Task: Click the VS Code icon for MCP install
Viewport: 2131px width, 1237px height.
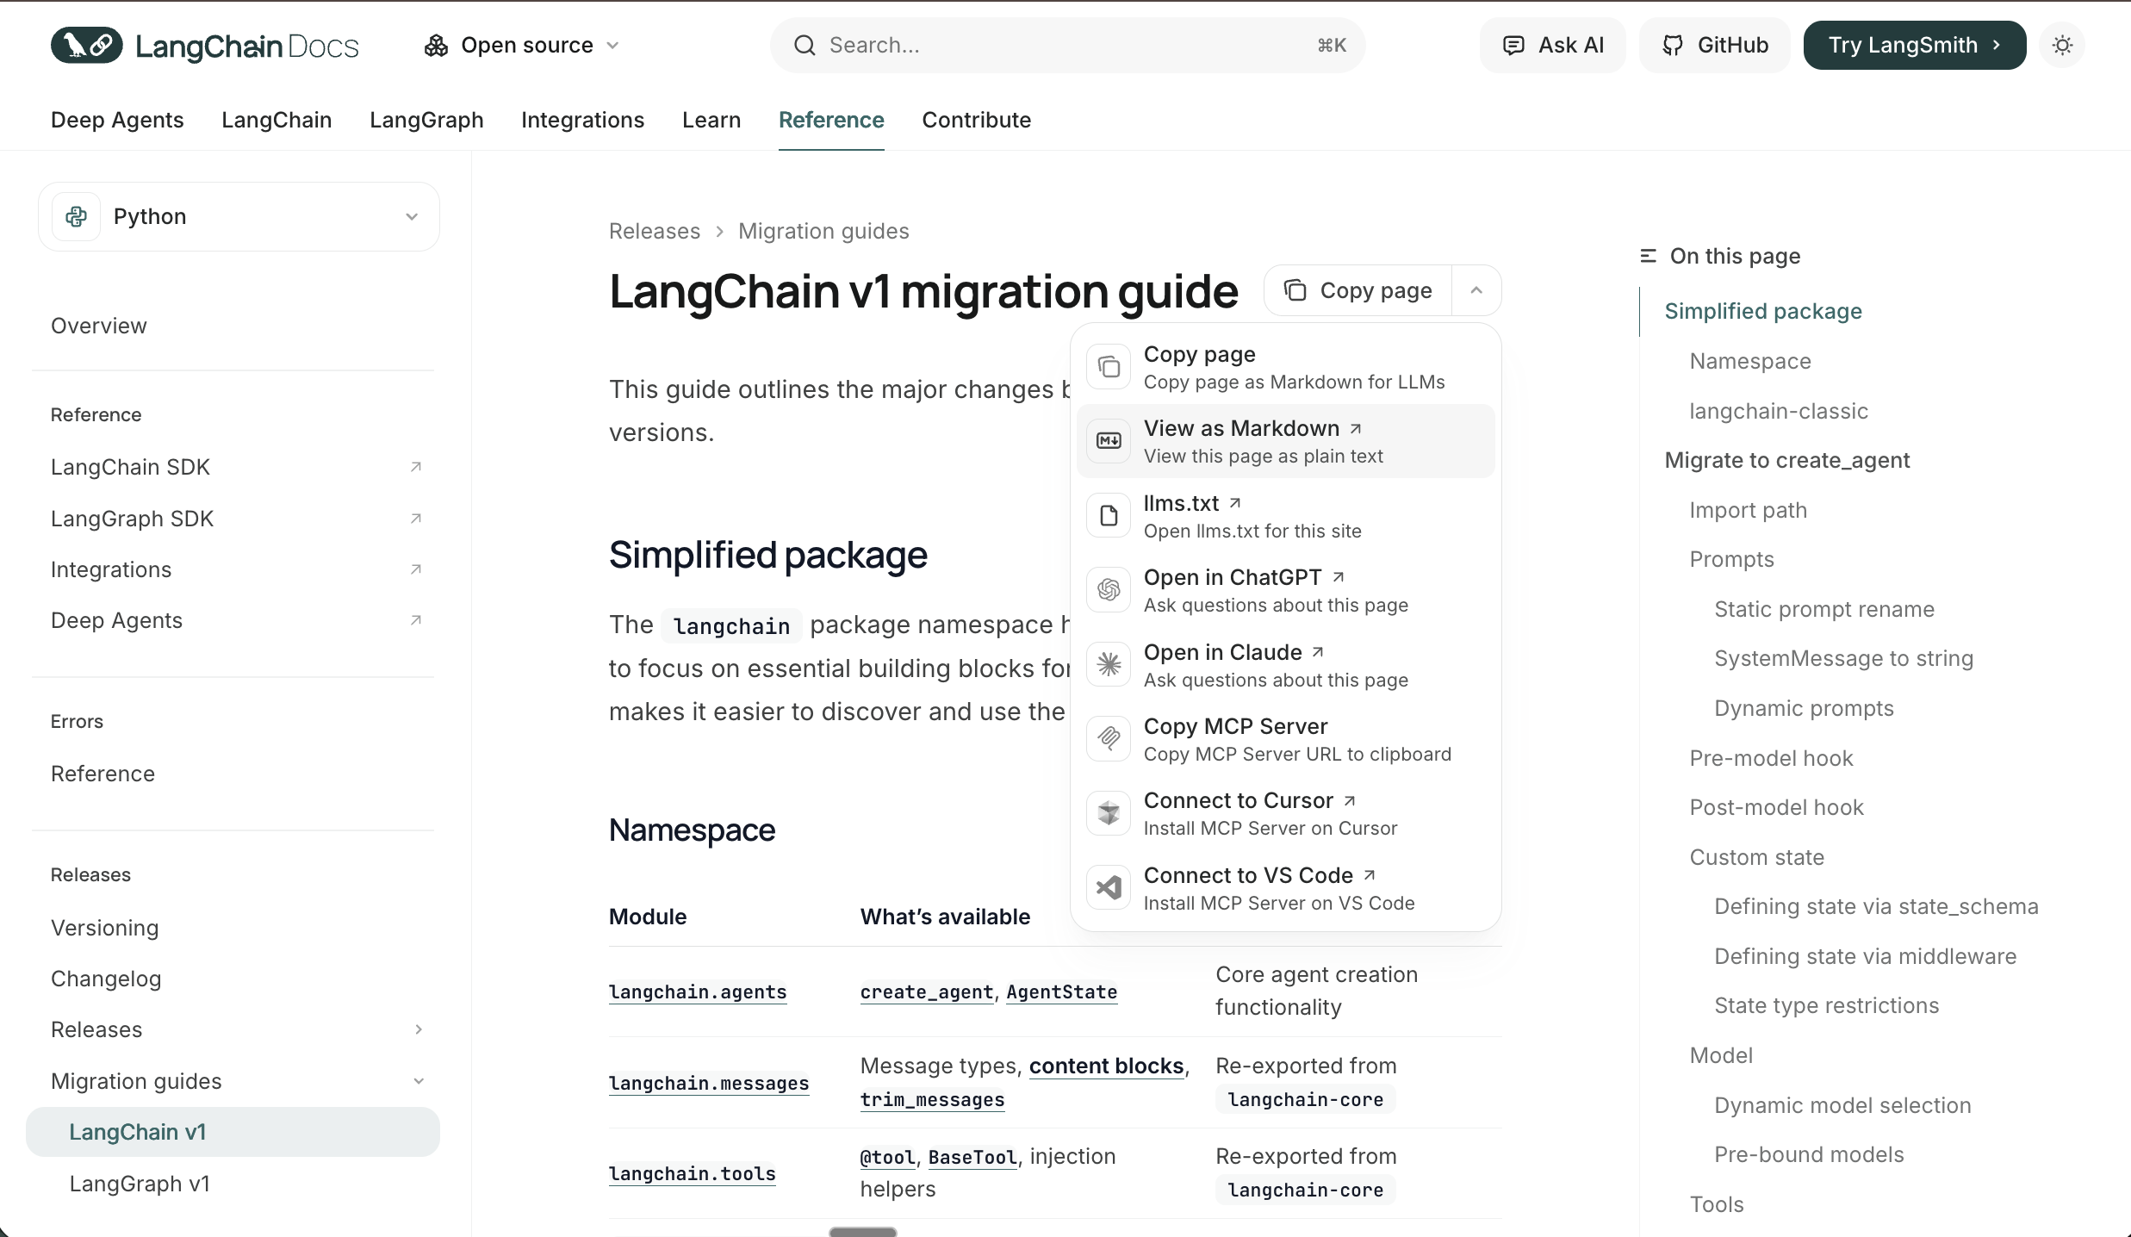Action: (1109, 887)
